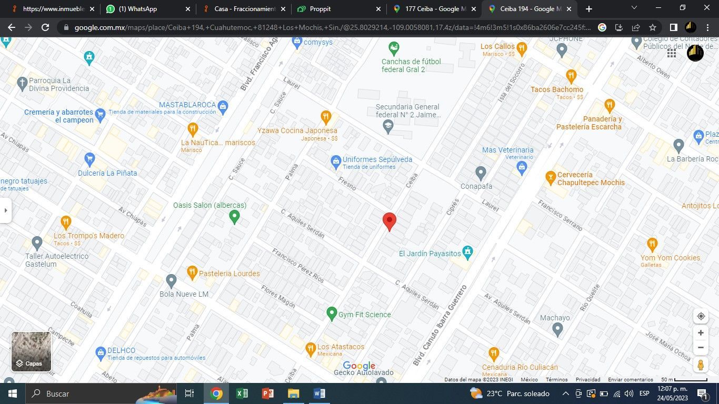Image resolution: width=719 pixels, height=404 pixels.
Task: Switch to the 177 Ceiba Google Maps tab
Action: (x=434, y=9)
